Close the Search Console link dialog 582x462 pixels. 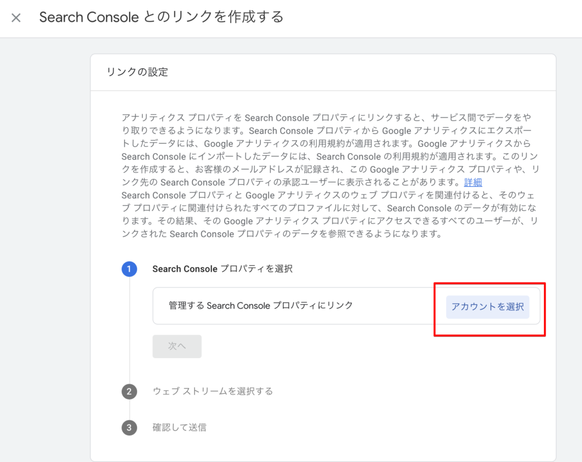(x=16, y=18)
